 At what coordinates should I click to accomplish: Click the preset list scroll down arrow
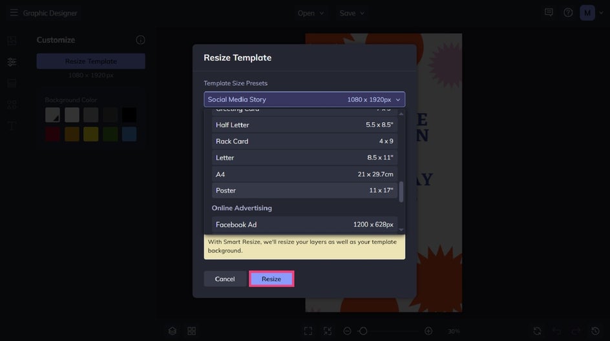point(401,229)
